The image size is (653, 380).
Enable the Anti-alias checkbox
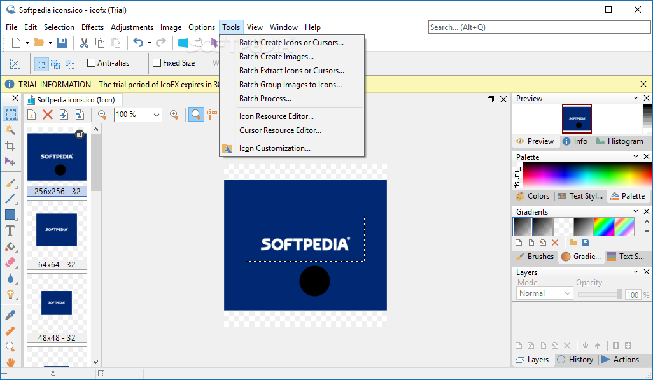coord(91,63)
